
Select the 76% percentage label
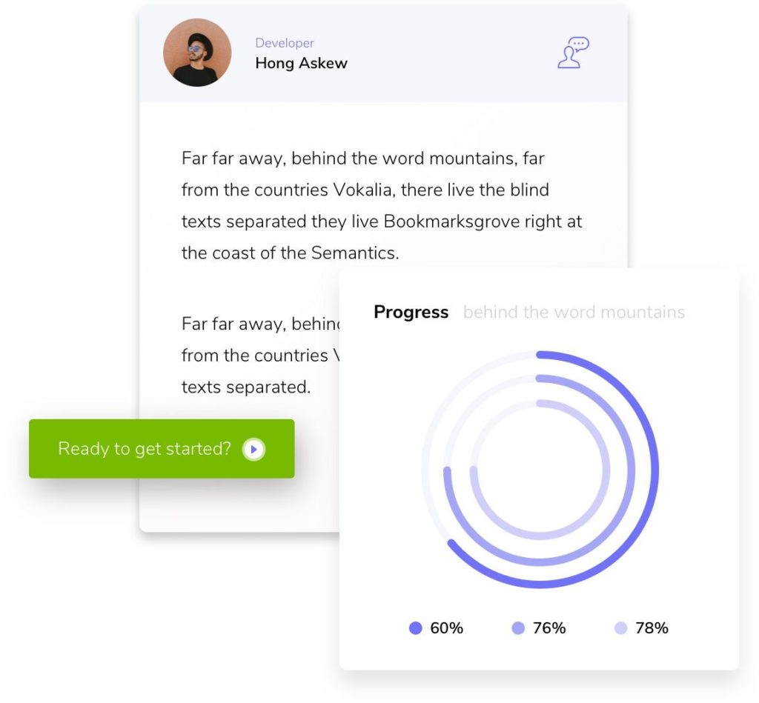(549, 628)
